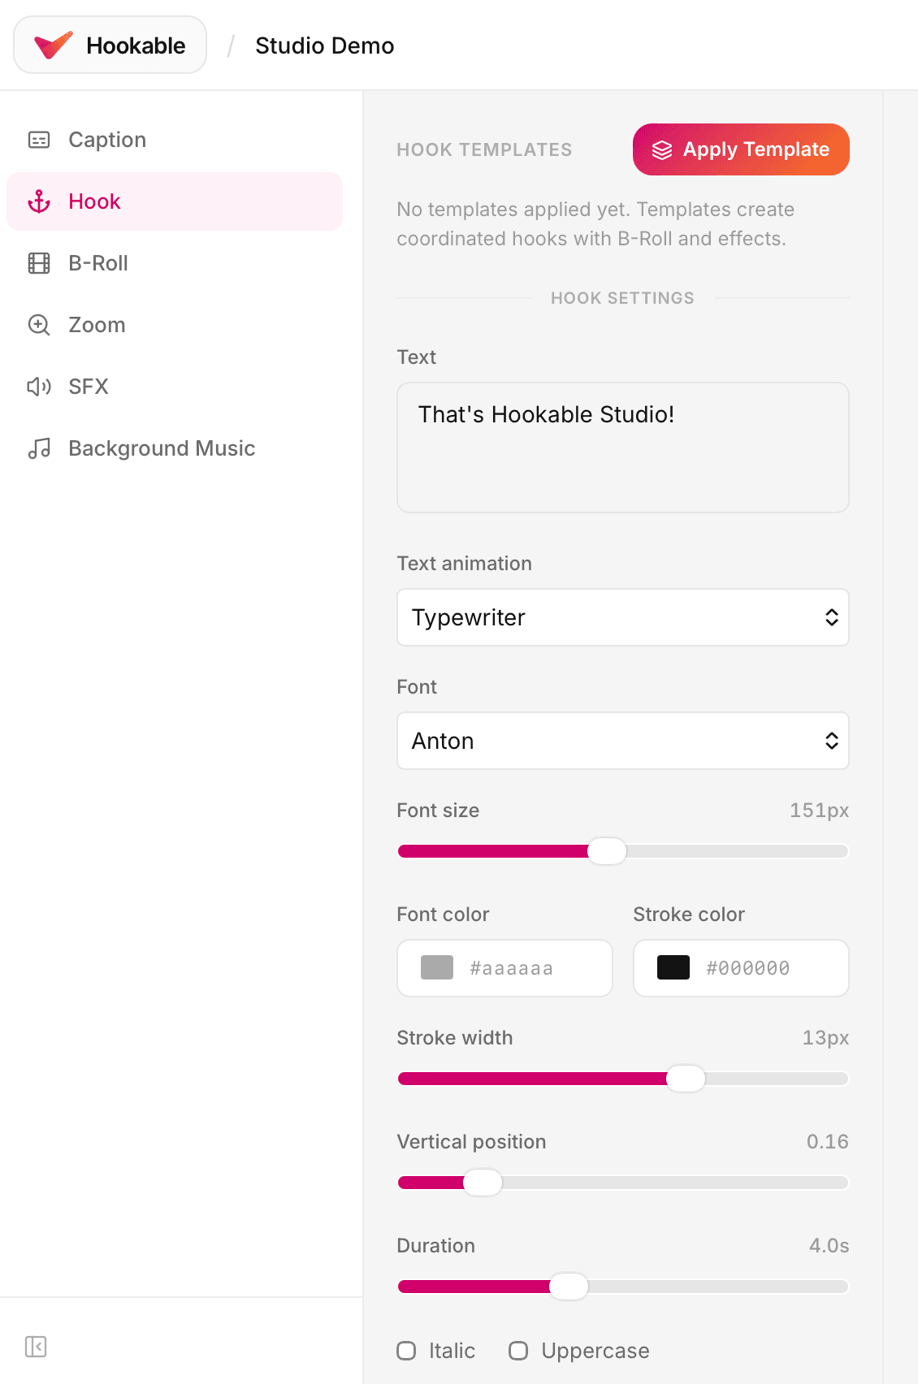Enable the Uppercase checkbox
Image resolution: width=918 pixels, height=1384 pixels.
(x=518, y=1351)
